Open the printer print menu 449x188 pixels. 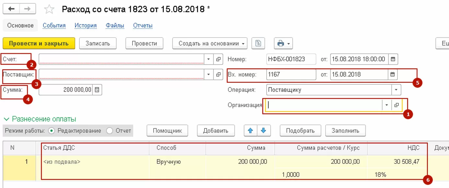pos(283,43)
